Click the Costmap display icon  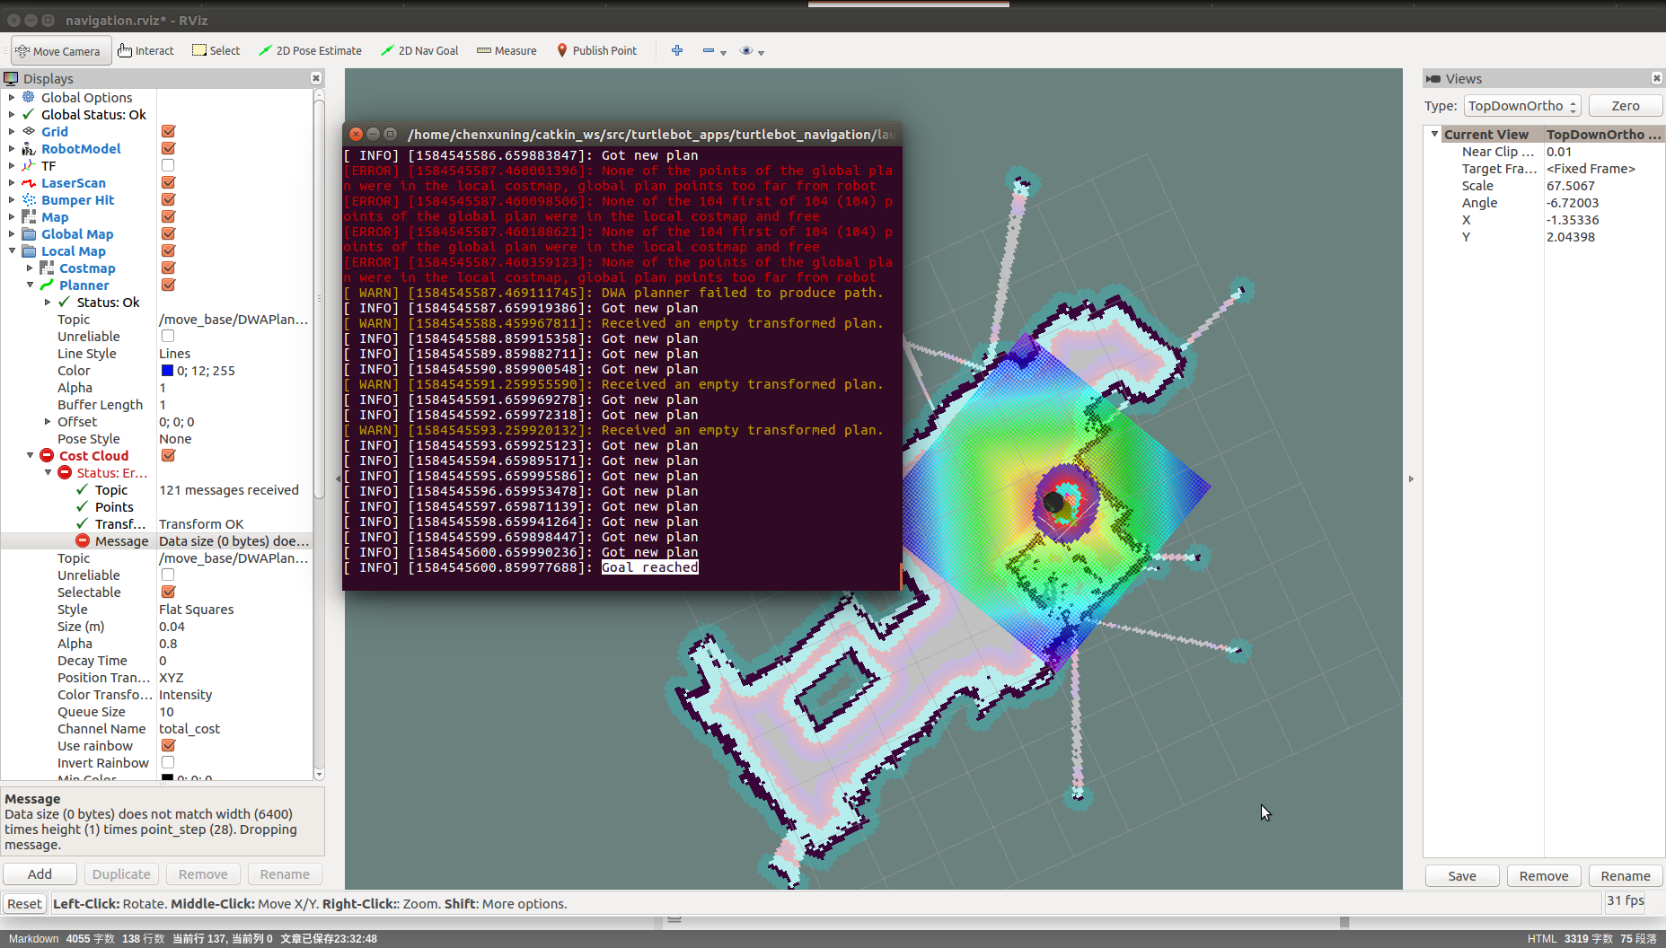click(47, 268)
